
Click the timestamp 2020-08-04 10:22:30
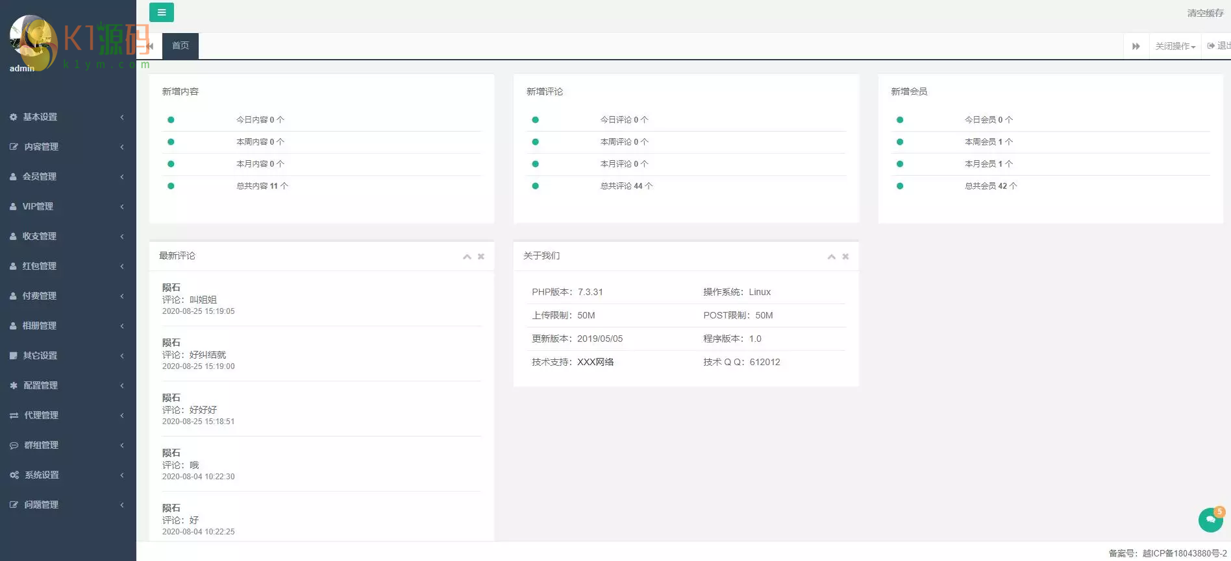(x=199, y=477)
